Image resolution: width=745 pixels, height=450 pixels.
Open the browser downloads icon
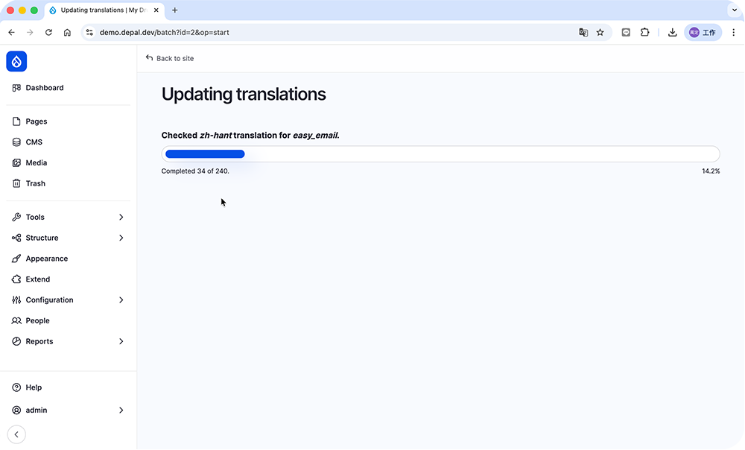click(672, 33)
